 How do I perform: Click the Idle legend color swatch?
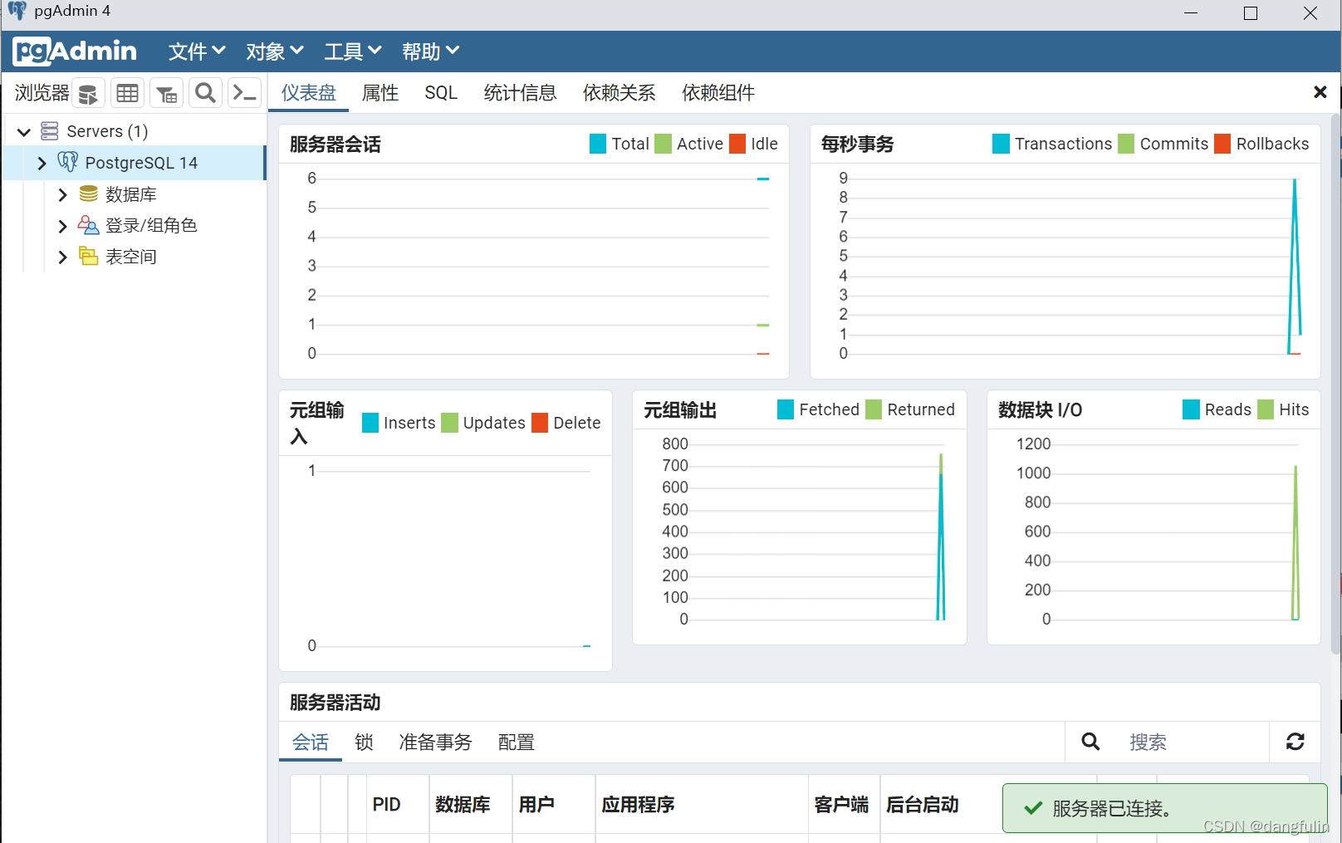point(737,144)
